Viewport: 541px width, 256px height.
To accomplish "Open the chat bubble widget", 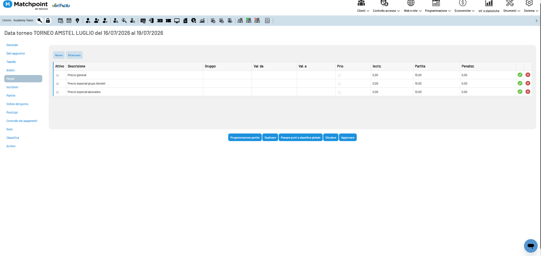I will pyautogui.click(x=531, y=246).
